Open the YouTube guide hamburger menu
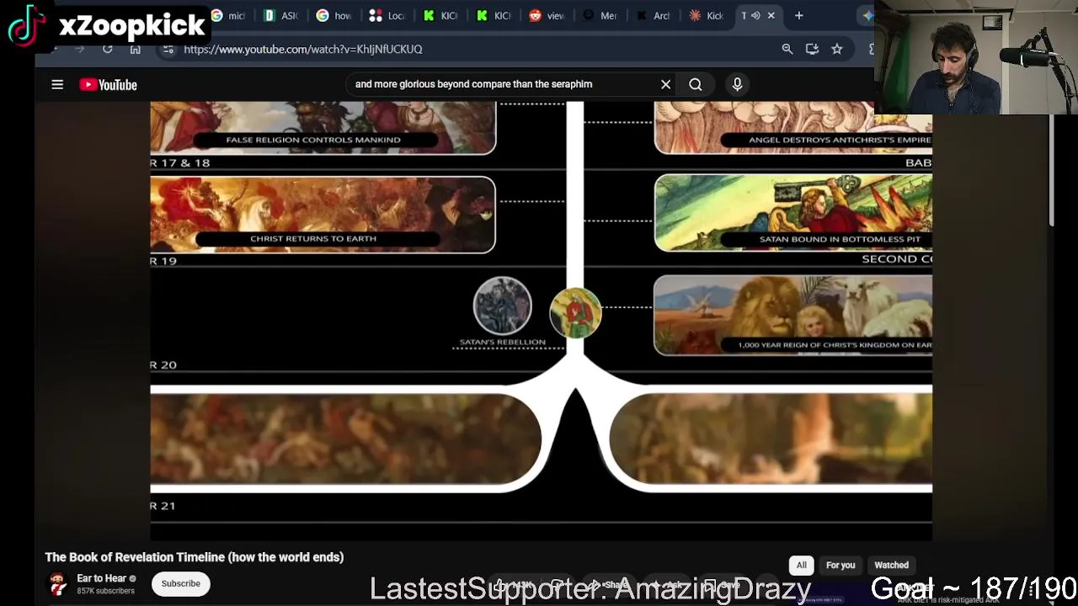This screenshot has height=606, width=1078. (x=57, y=84)
